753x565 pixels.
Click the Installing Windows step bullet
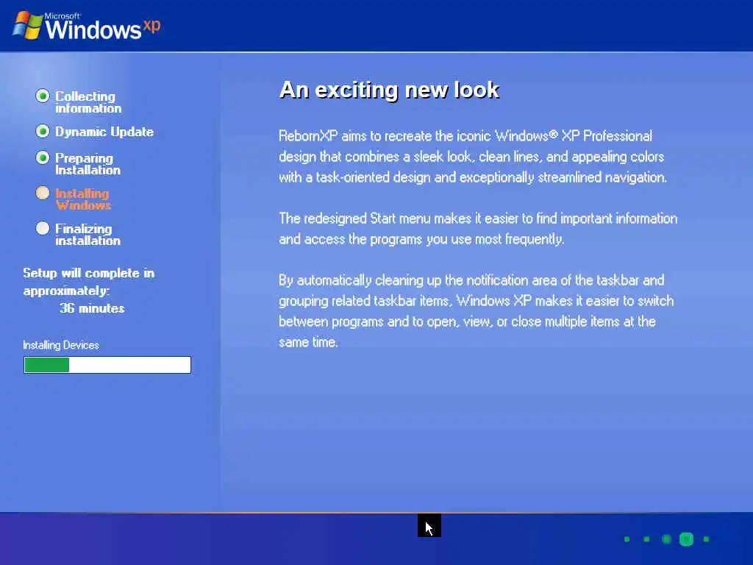pyautogui.click(x=43, y=193)
